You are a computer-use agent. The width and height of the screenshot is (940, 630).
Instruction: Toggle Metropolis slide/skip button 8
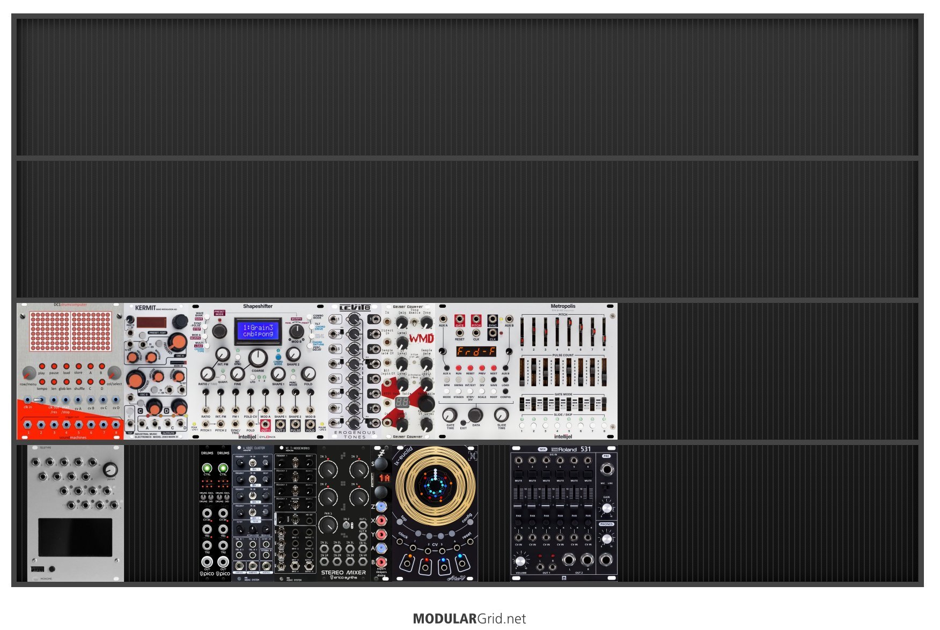point(605,426)
